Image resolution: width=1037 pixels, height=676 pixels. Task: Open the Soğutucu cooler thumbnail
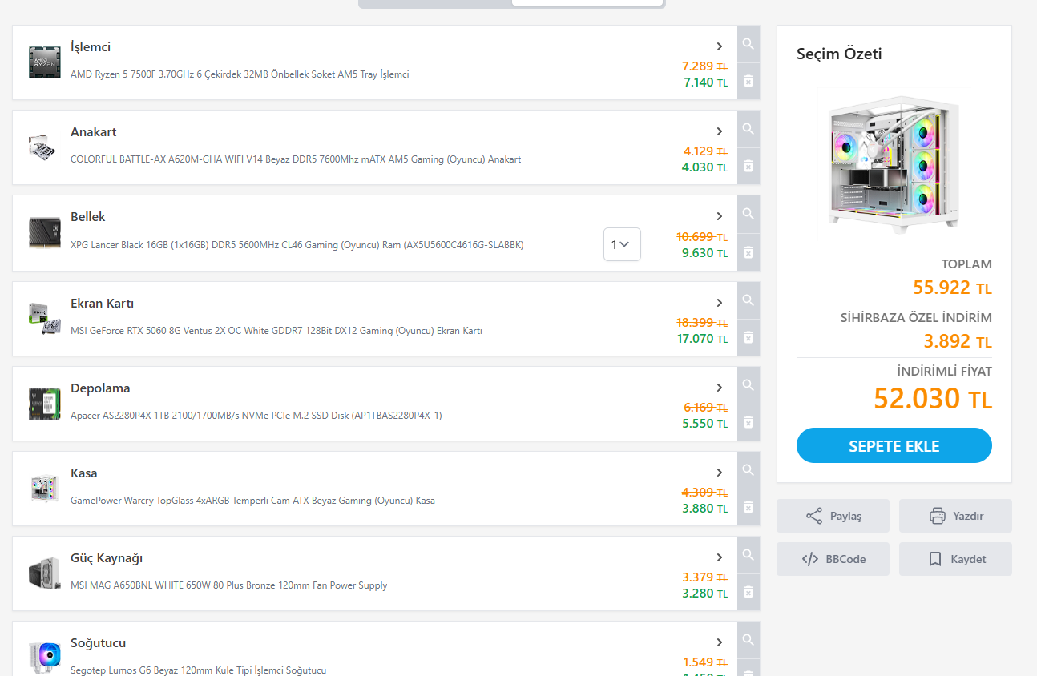[x=45, y=658]
